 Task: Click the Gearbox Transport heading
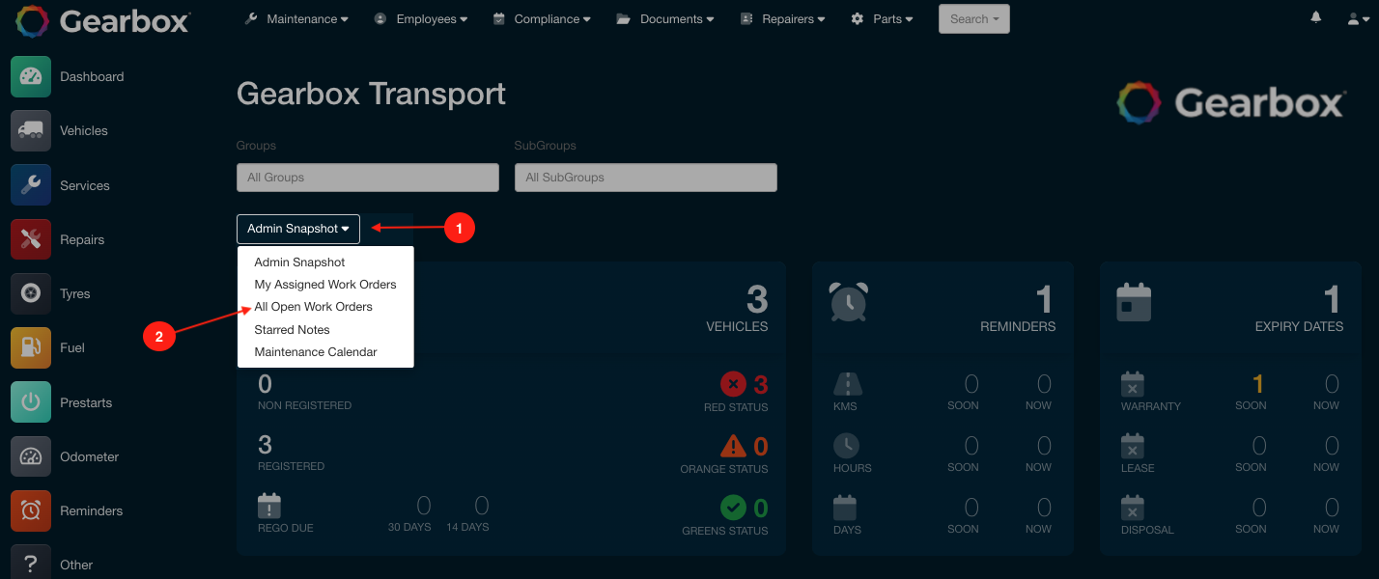pos(372,95)
